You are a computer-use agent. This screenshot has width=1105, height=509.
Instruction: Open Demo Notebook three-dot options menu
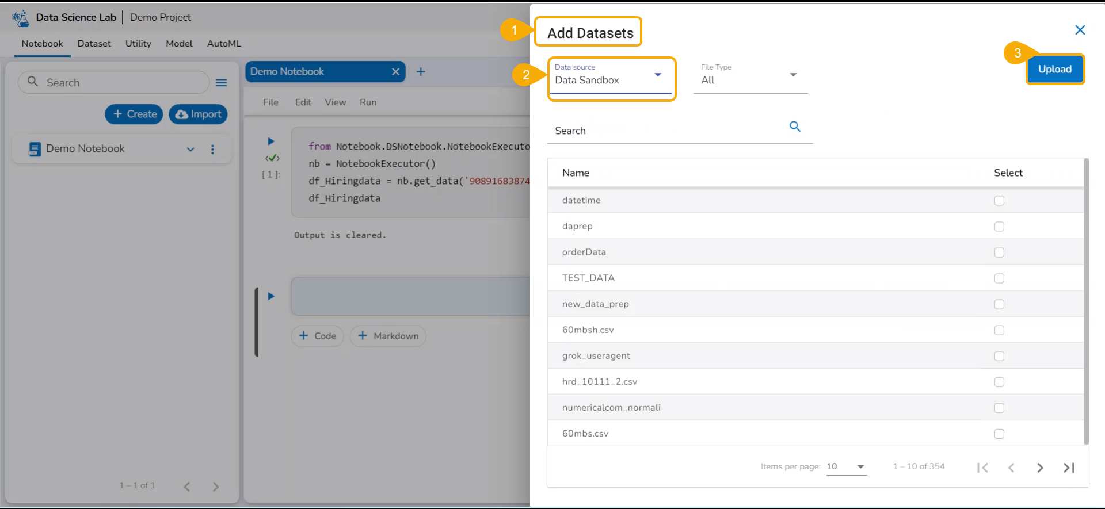[212, 150]
